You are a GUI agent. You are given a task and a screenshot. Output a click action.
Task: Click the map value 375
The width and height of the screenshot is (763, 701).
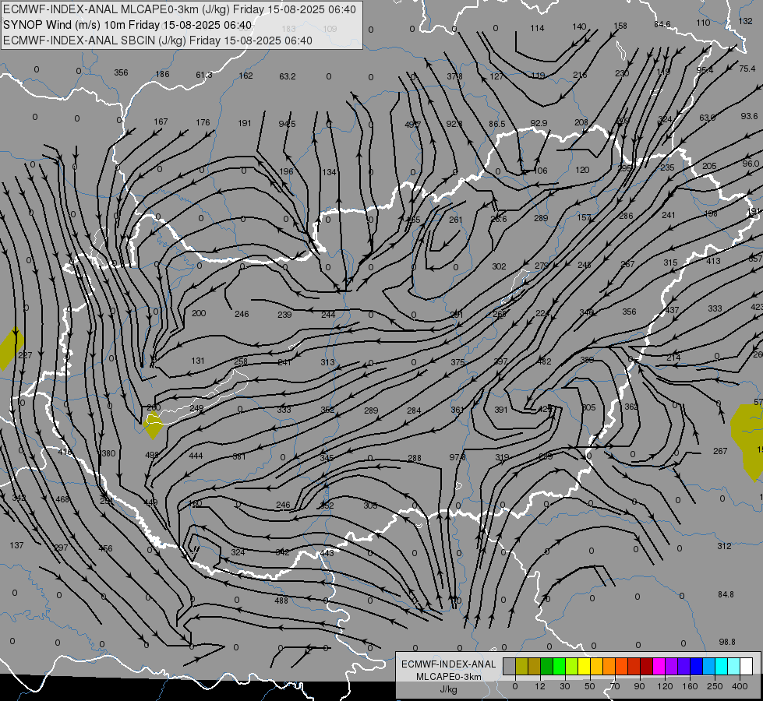pyautogui.click(x=457, y=362)
